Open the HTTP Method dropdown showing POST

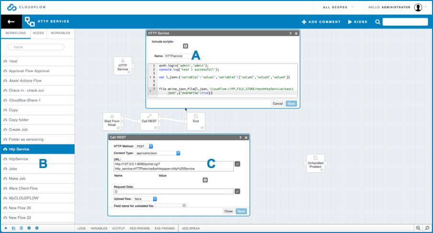pyautogui.click(x=144, y=146)
